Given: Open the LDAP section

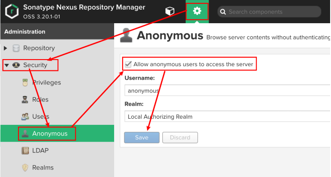Looking at the screenshot, I should (40, 150).
